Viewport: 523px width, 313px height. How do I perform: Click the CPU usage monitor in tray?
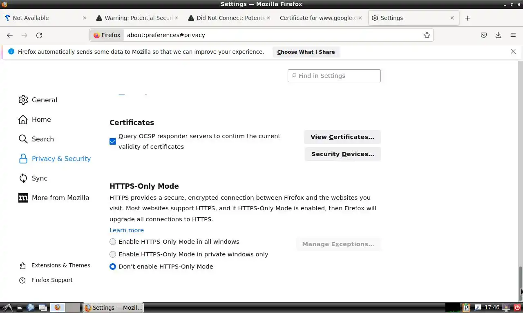[452, 308]
